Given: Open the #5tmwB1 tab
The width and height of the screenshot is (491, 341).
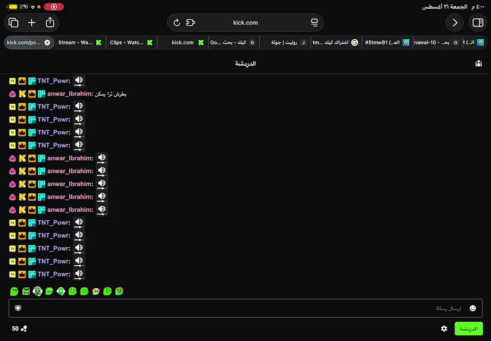Looking at the screenshot, I should (387, 43).
